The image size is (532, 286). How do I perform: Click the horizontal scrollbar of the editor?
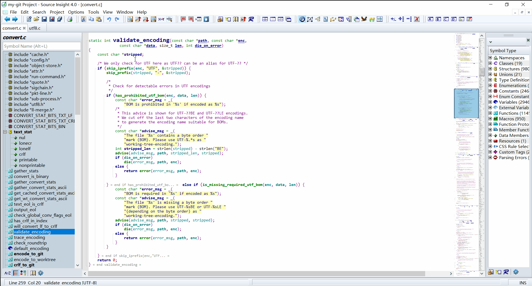[x=257, y=274]
